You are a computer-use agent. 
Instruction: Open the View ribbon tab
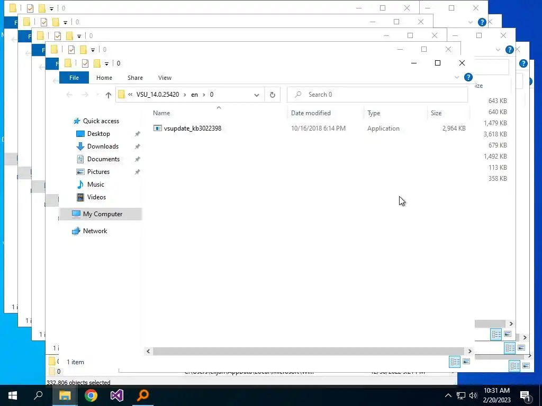pyautogui.click(x=165, y=78)
